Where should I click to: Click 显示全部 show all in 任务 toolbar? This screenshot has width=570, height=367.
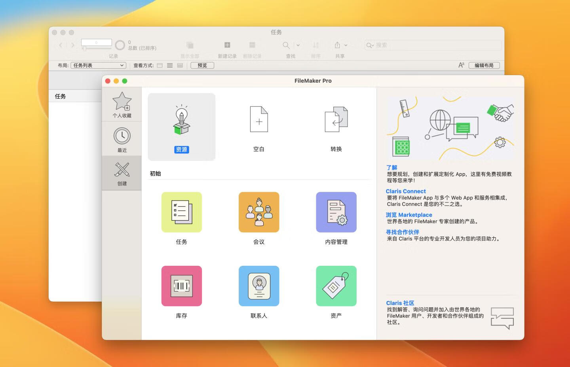tap(190, 49)
